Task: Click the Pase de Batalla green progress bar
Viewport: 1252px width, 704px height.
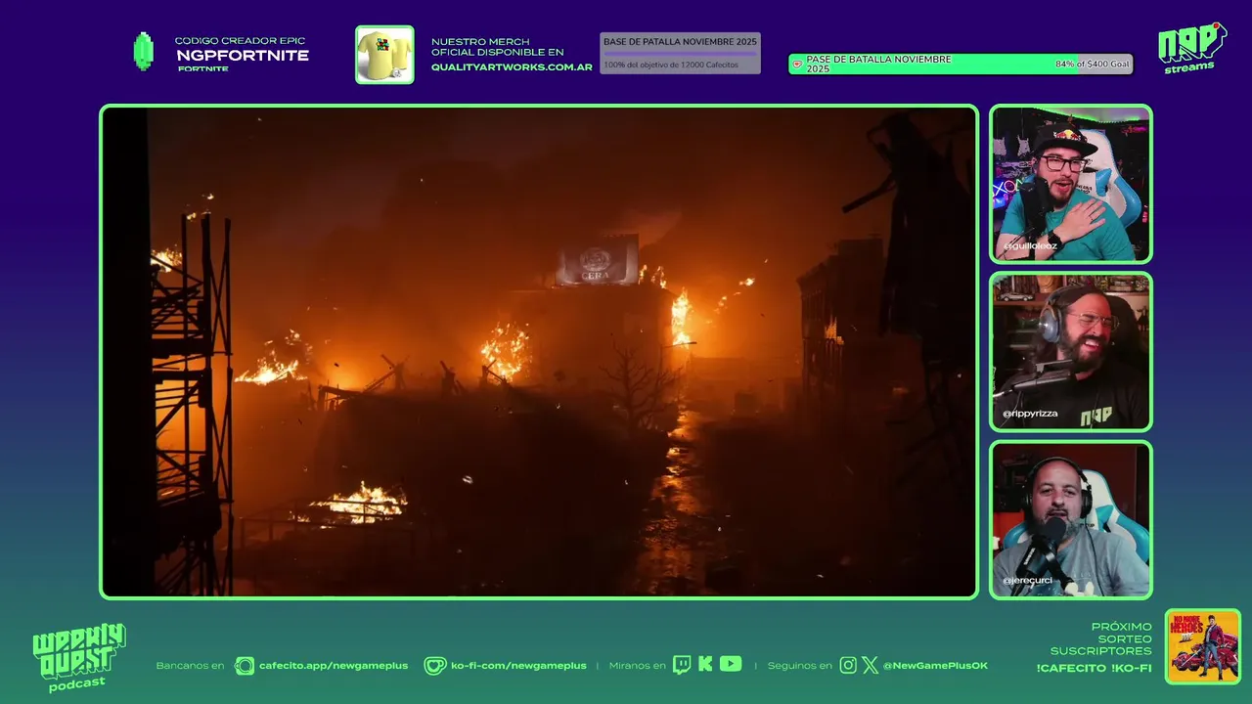Action: [x=961, y=64]
